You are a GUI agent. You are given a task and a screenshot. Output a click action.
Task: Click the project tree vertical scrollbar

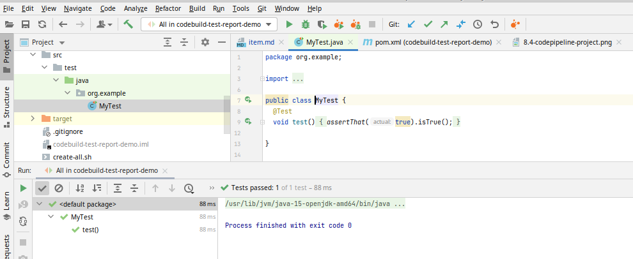[x=226, y=115]
